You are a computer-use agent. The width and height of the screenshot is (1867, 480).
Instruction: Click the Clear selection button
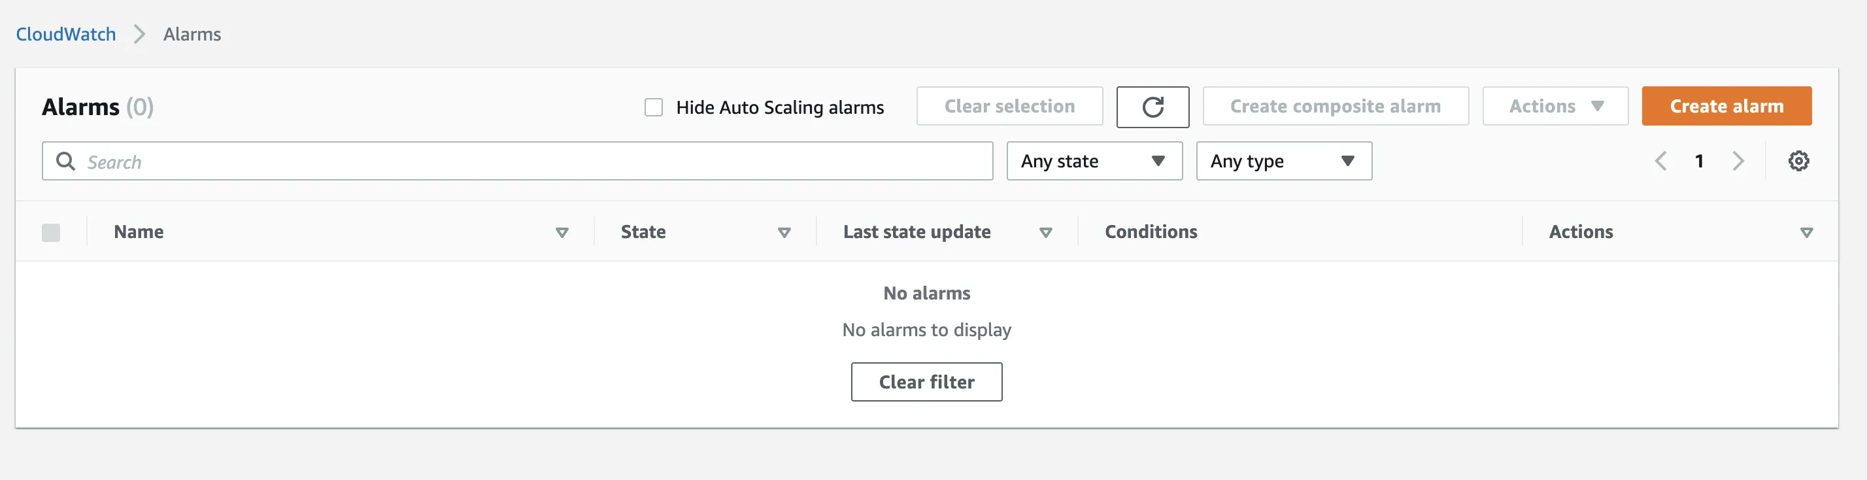(1009, 107)
